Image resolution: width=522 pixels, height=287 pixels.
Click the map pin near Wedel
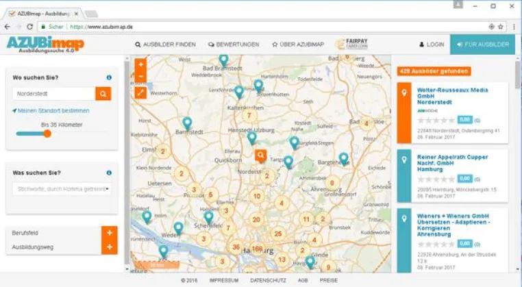click(x=178, y=228)
